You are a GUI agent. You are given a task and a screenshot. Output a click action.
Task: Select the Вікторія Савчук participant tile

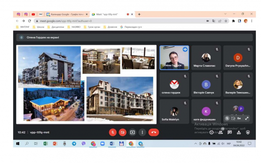(x=206, y=84)
